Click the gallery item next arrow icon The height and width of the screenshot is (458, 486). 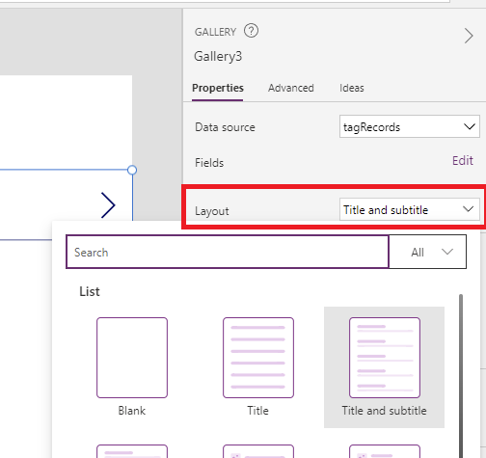(x=108, y=205)
